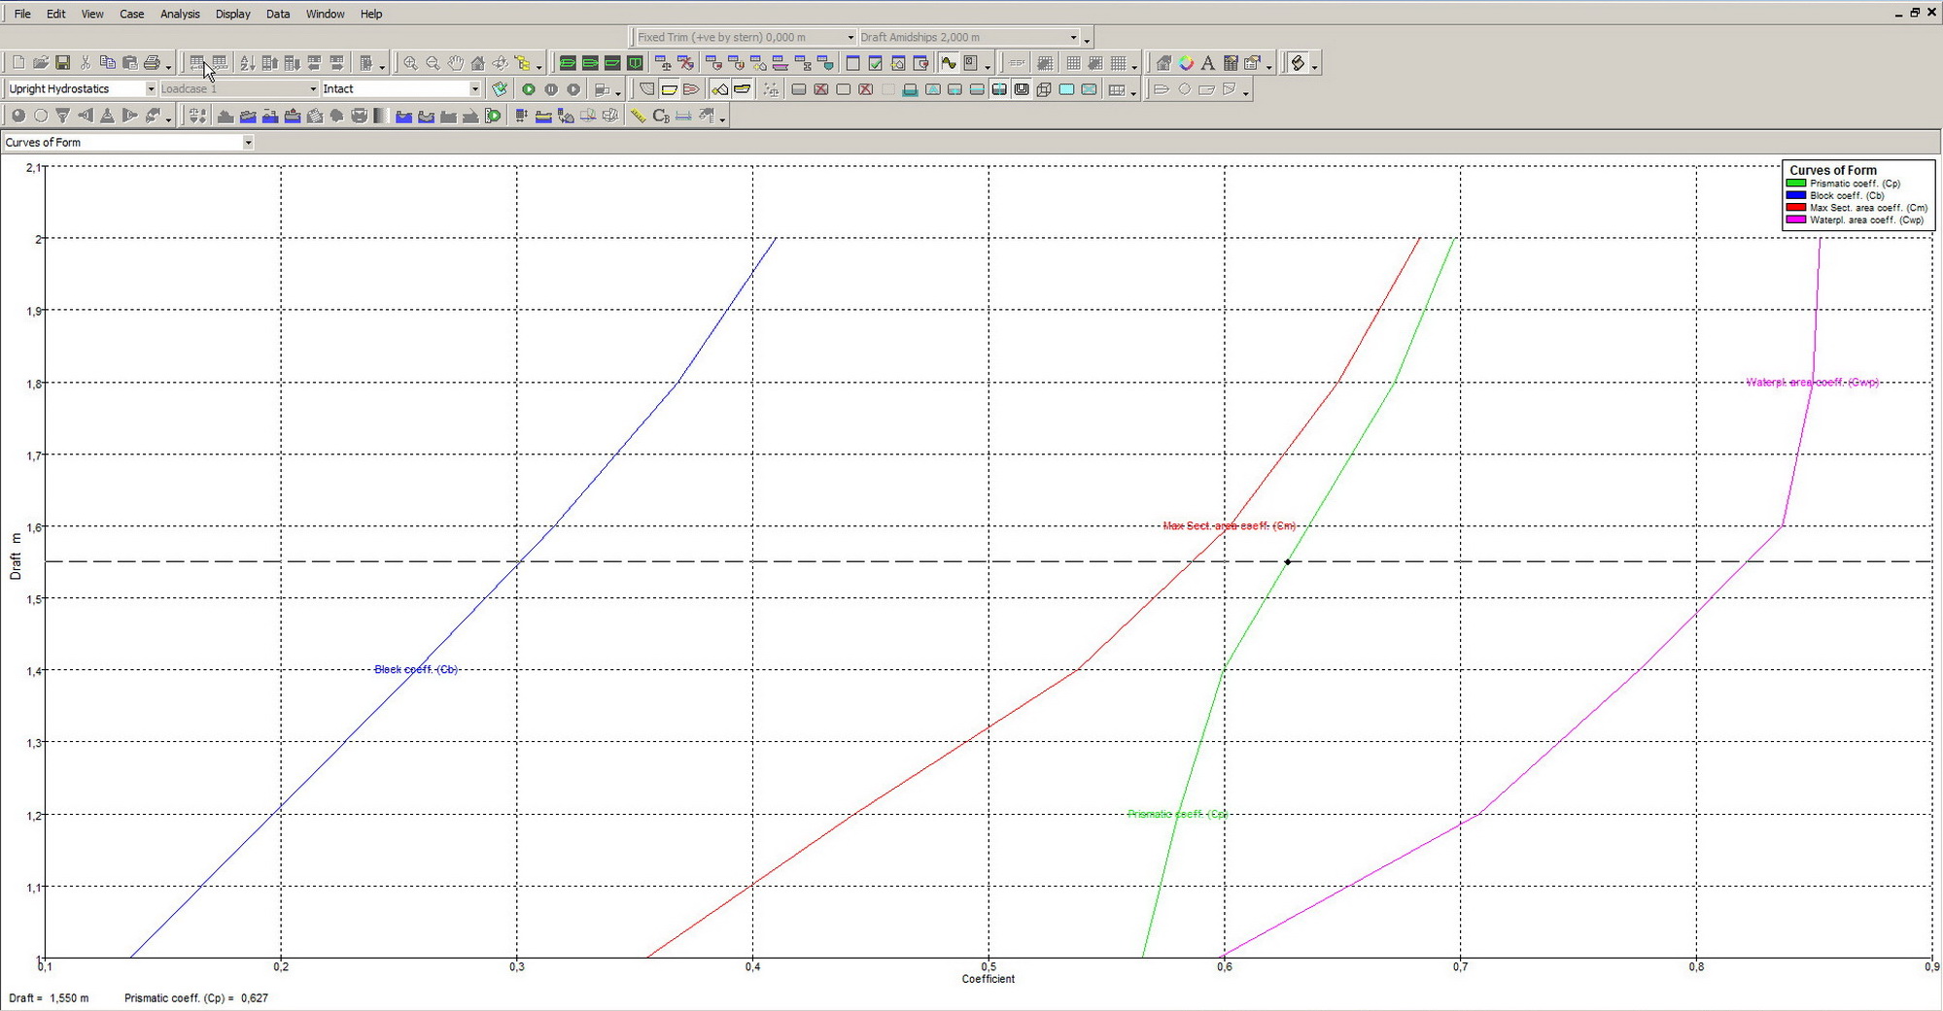Toggle the 3D box outline display

point(1044,89)
